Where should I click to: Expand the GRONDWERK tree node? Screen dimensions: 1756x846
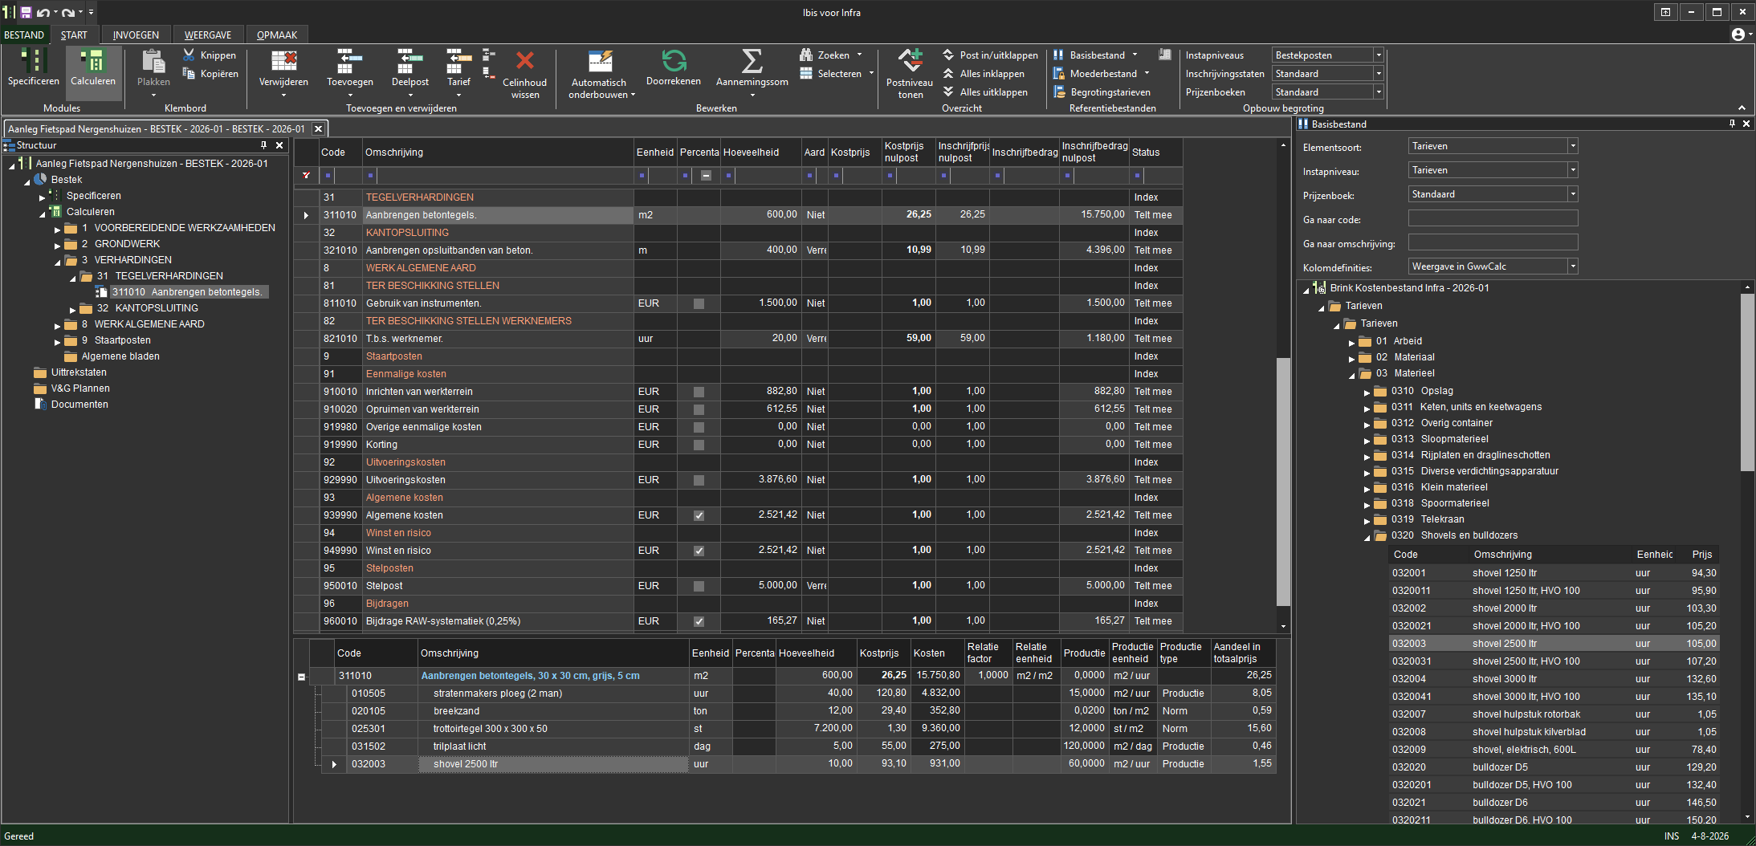(58, 245)
